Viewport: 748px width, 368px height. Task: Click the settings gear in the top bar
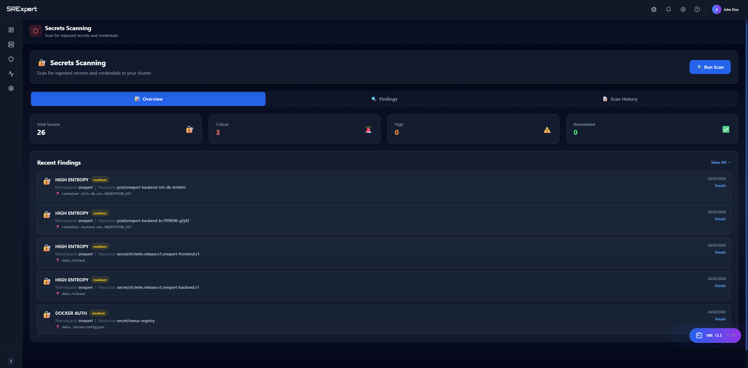pos(683,9)
